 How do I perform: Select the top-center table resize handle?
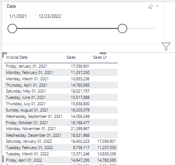[103, 53]
